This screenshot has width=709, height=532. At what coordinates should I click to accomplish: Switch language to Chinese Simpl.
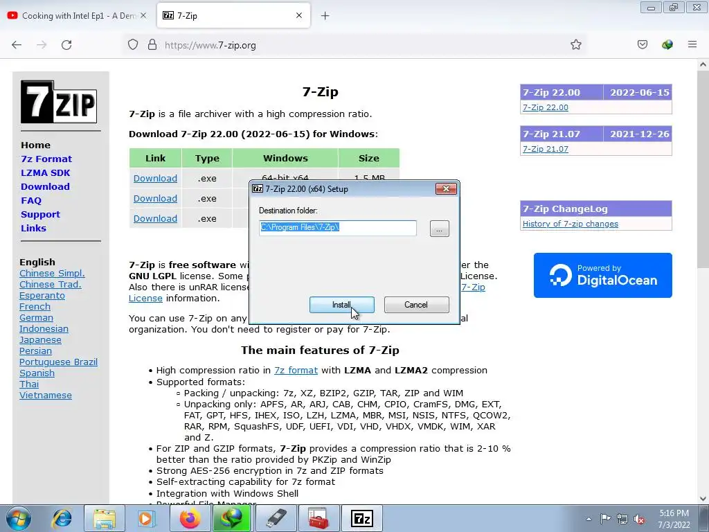52,273
